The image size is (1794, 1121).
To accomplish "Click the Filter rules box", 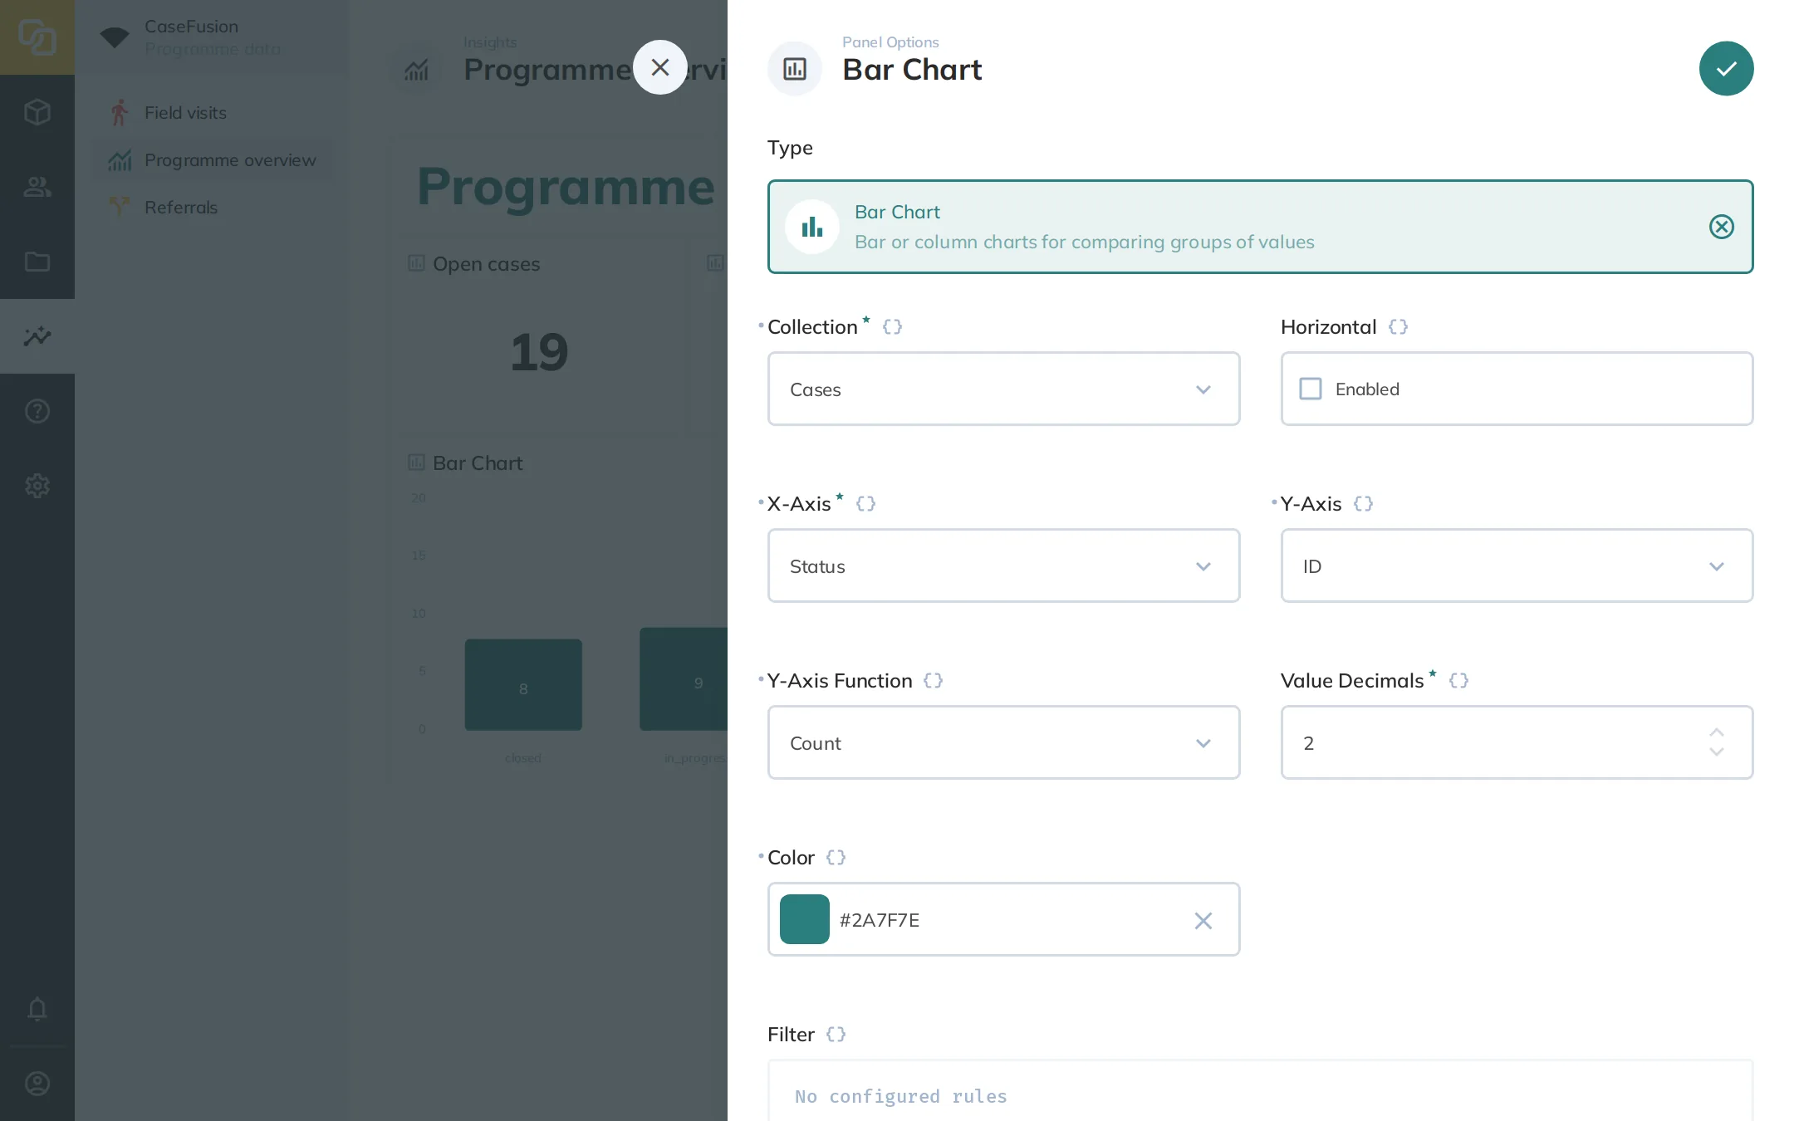I will click(1260, 1090).
